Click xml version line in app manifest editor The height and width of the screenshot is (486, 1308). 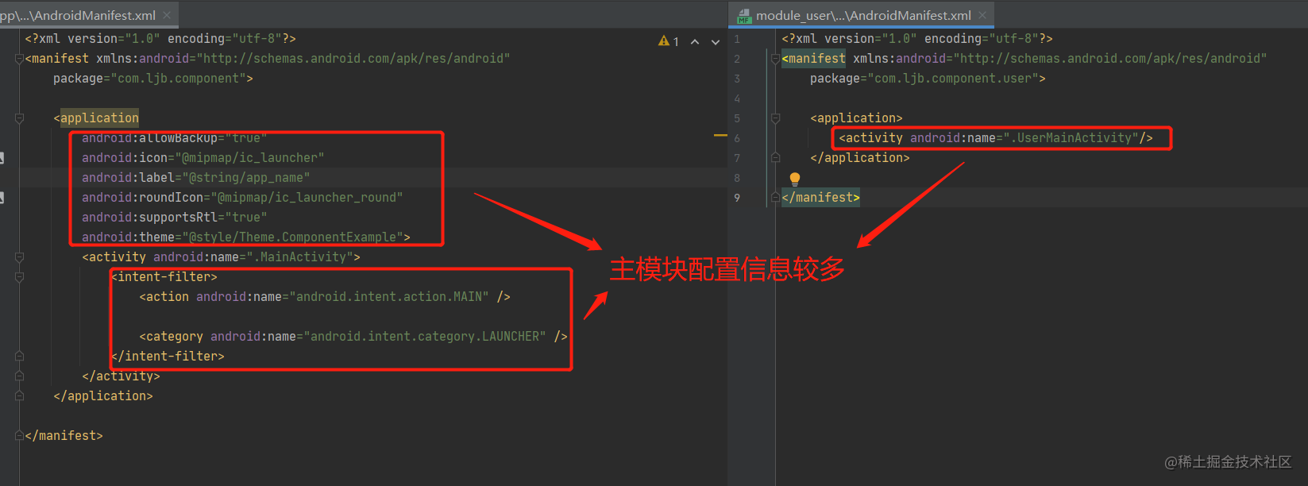[x=160, y=39]
